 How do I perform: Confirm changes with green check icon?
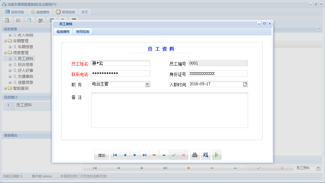pyautogui.click(x=174, y=155)
